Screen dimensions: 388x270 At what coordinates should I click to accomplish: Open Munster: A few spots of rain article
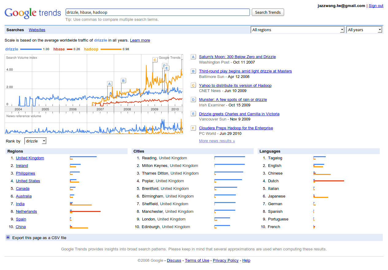tap(233, 100)
